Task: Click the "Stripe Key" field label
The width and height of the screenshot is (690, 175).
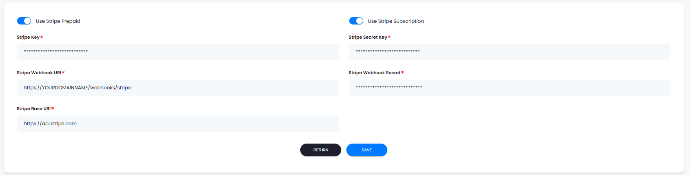Action: [x=28, y=37]
